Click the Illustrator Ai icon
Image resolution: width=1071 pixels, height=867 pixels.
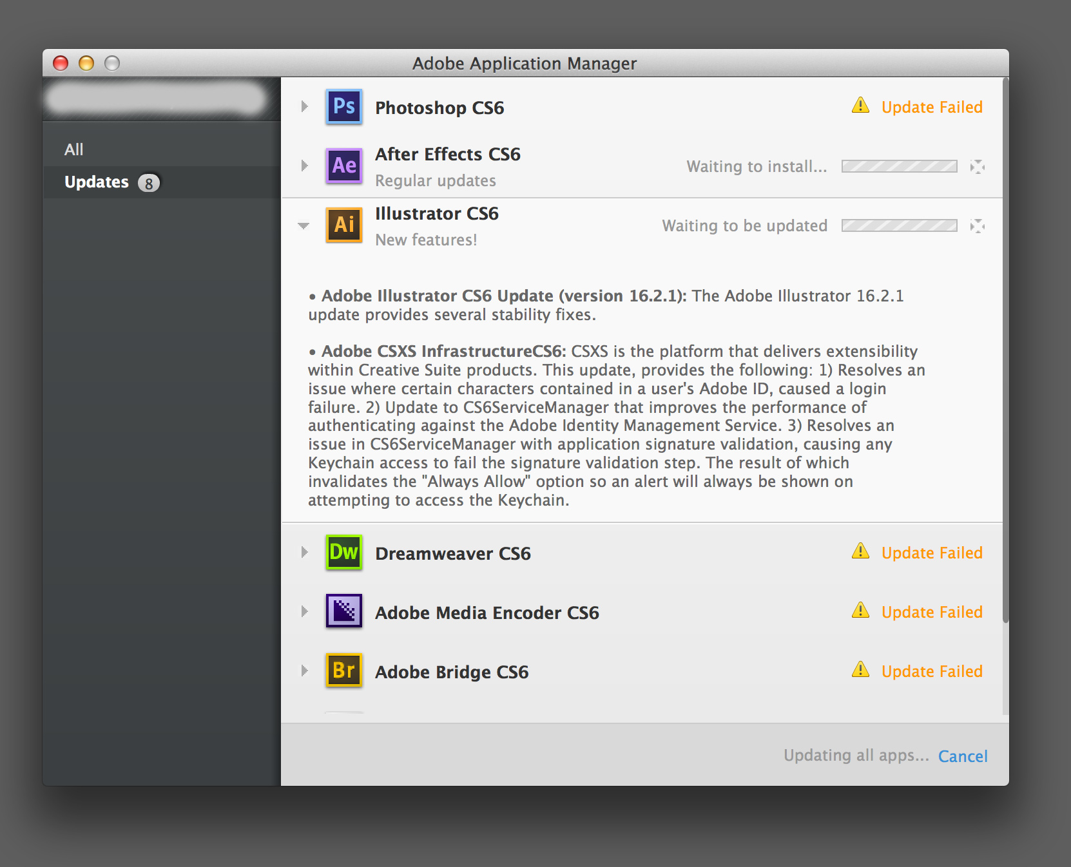(344, 225)
